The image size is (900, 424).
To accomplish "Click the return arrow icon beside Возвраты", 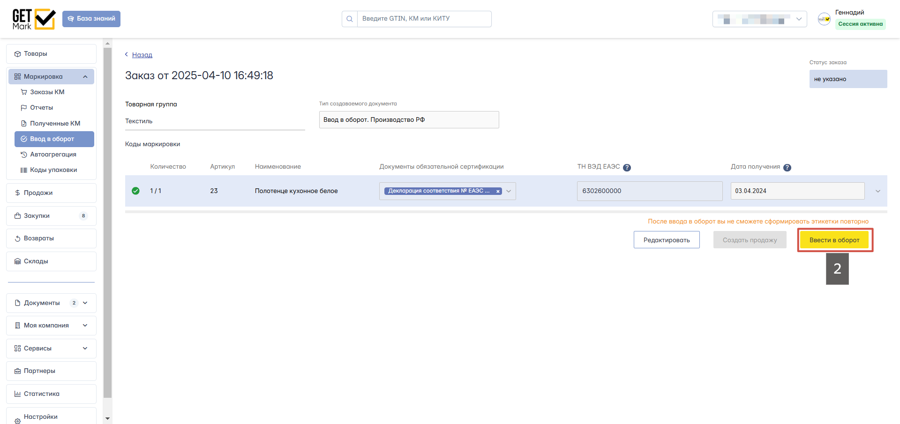I will pos(18,238).
